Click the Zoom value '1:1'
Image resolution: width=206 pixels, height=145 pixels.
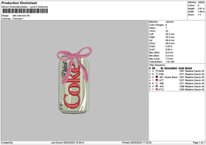[x=199, y=15]
